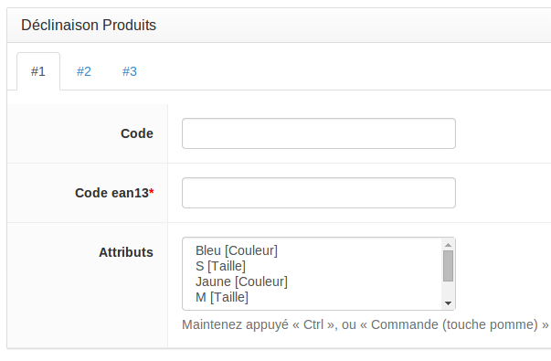Viewport: 551px width, 361px height.
Task: Select the active #1 tab
Action: [38, 71]
